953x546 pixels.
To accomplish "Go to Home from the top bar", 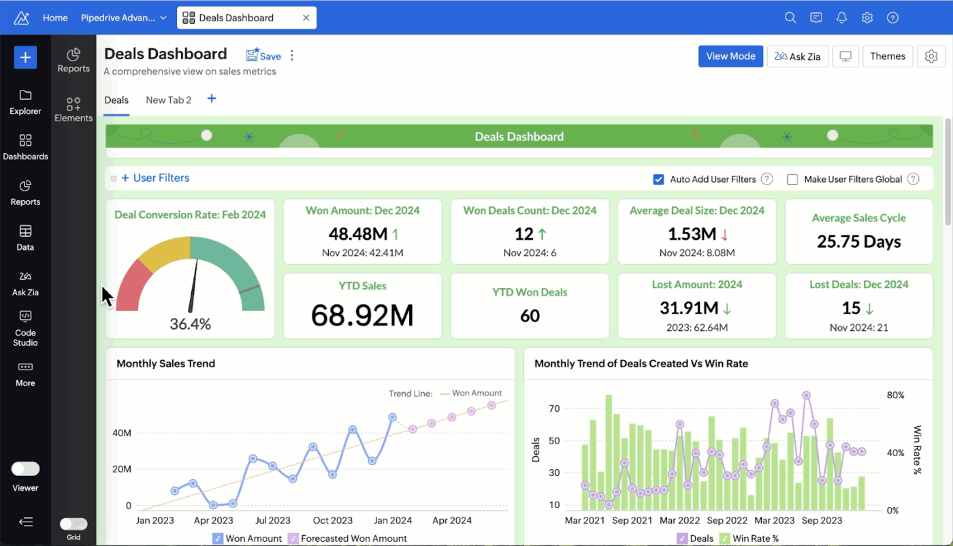I will coord(55,18).
